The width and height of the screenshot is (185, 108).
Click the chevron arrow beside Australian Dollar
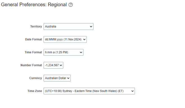68,78
